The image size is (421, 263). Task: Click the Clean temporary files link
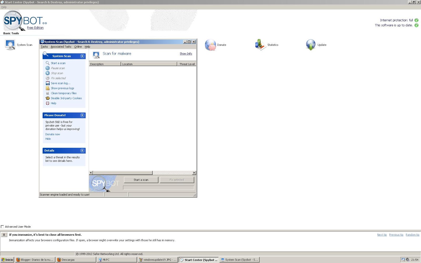[x=64, y=93]
